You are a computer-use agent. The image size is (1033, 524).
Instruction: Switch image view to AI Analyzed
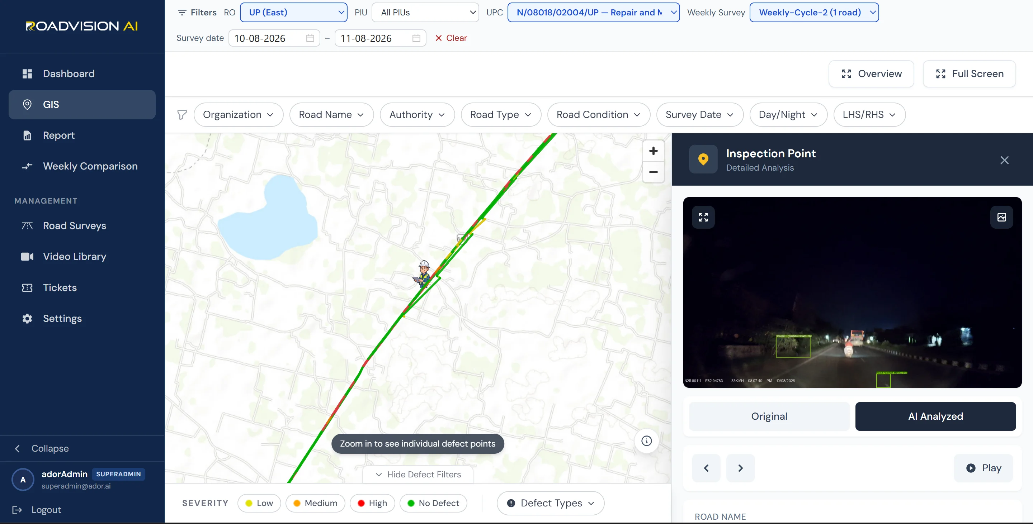[x=935, y=416]
